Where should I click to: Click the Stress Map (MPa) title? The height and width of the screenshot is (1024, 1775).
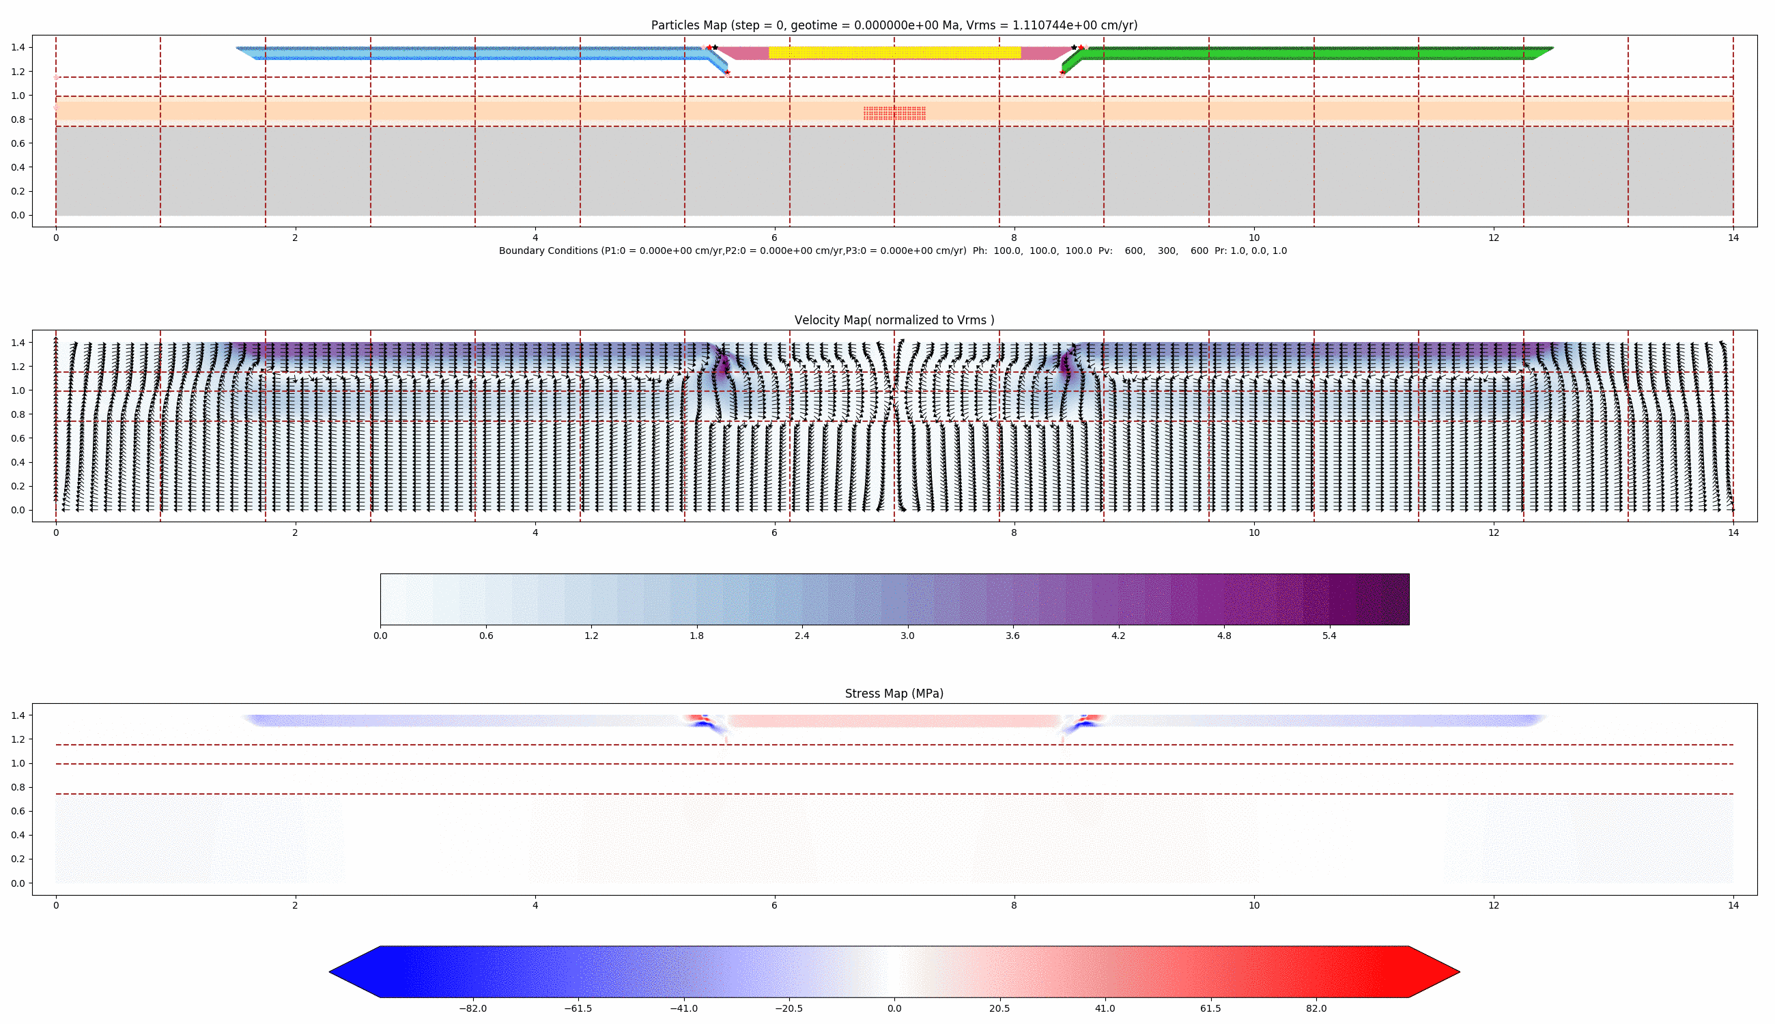click(895, 693)
